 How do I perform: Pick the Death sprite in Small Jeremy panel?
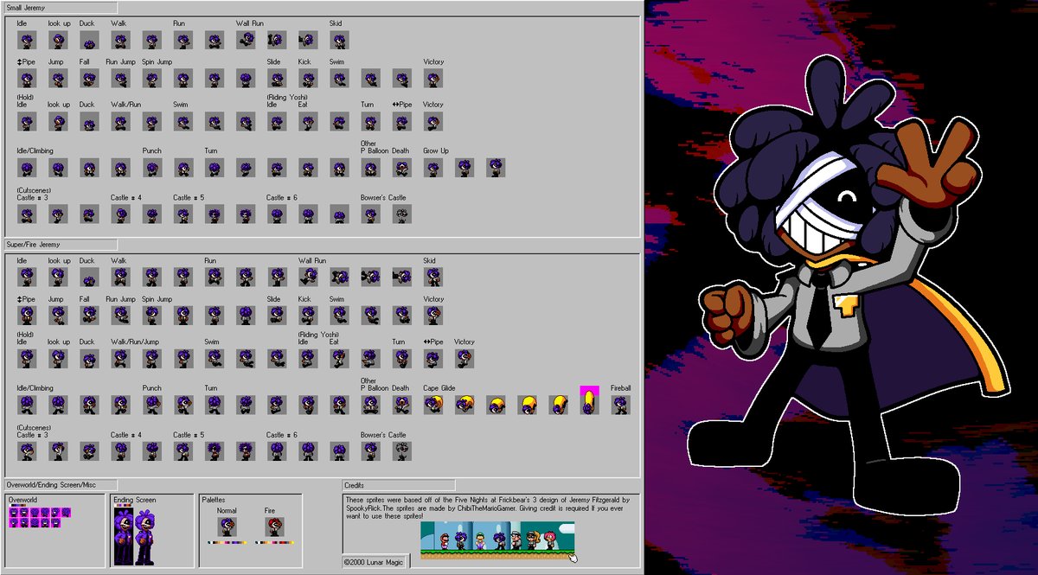tap(401, 168)
